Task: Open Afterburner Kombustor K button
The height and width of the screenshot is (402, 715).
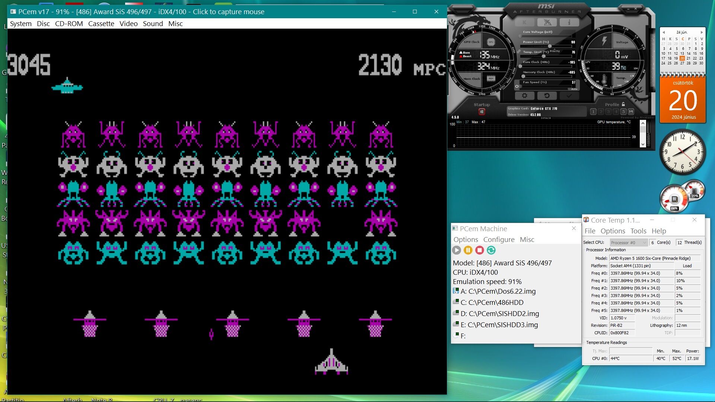Action: pos(525,22)
